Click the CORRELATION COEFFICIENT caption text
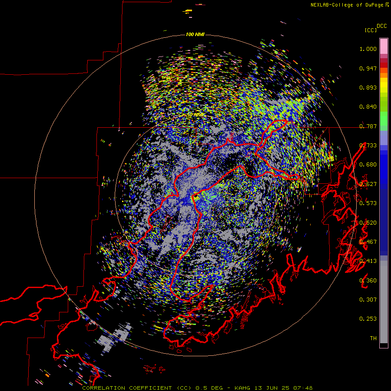Image resolution: width=391 pixels, height=391 pixels. tap(127, 388)
